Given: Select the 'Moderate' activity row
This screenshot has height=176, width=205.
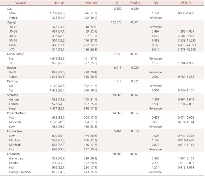Looking at the screenshot, I should [15, 122].
